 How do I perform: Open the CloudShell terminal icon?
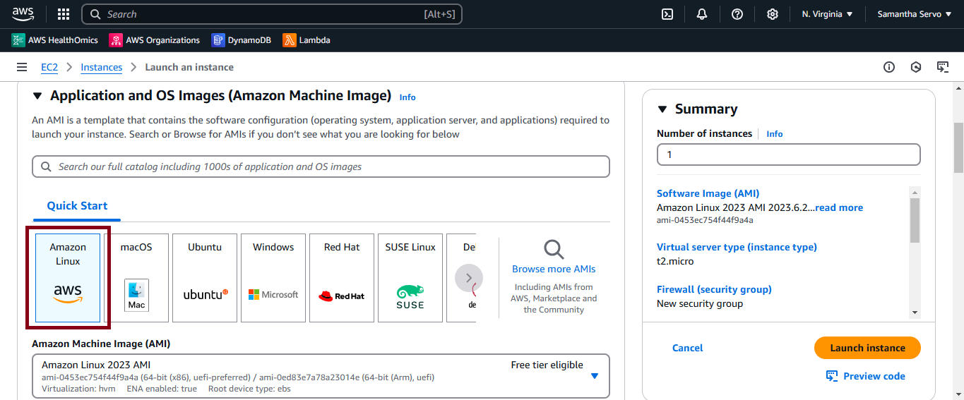[667, 14]
